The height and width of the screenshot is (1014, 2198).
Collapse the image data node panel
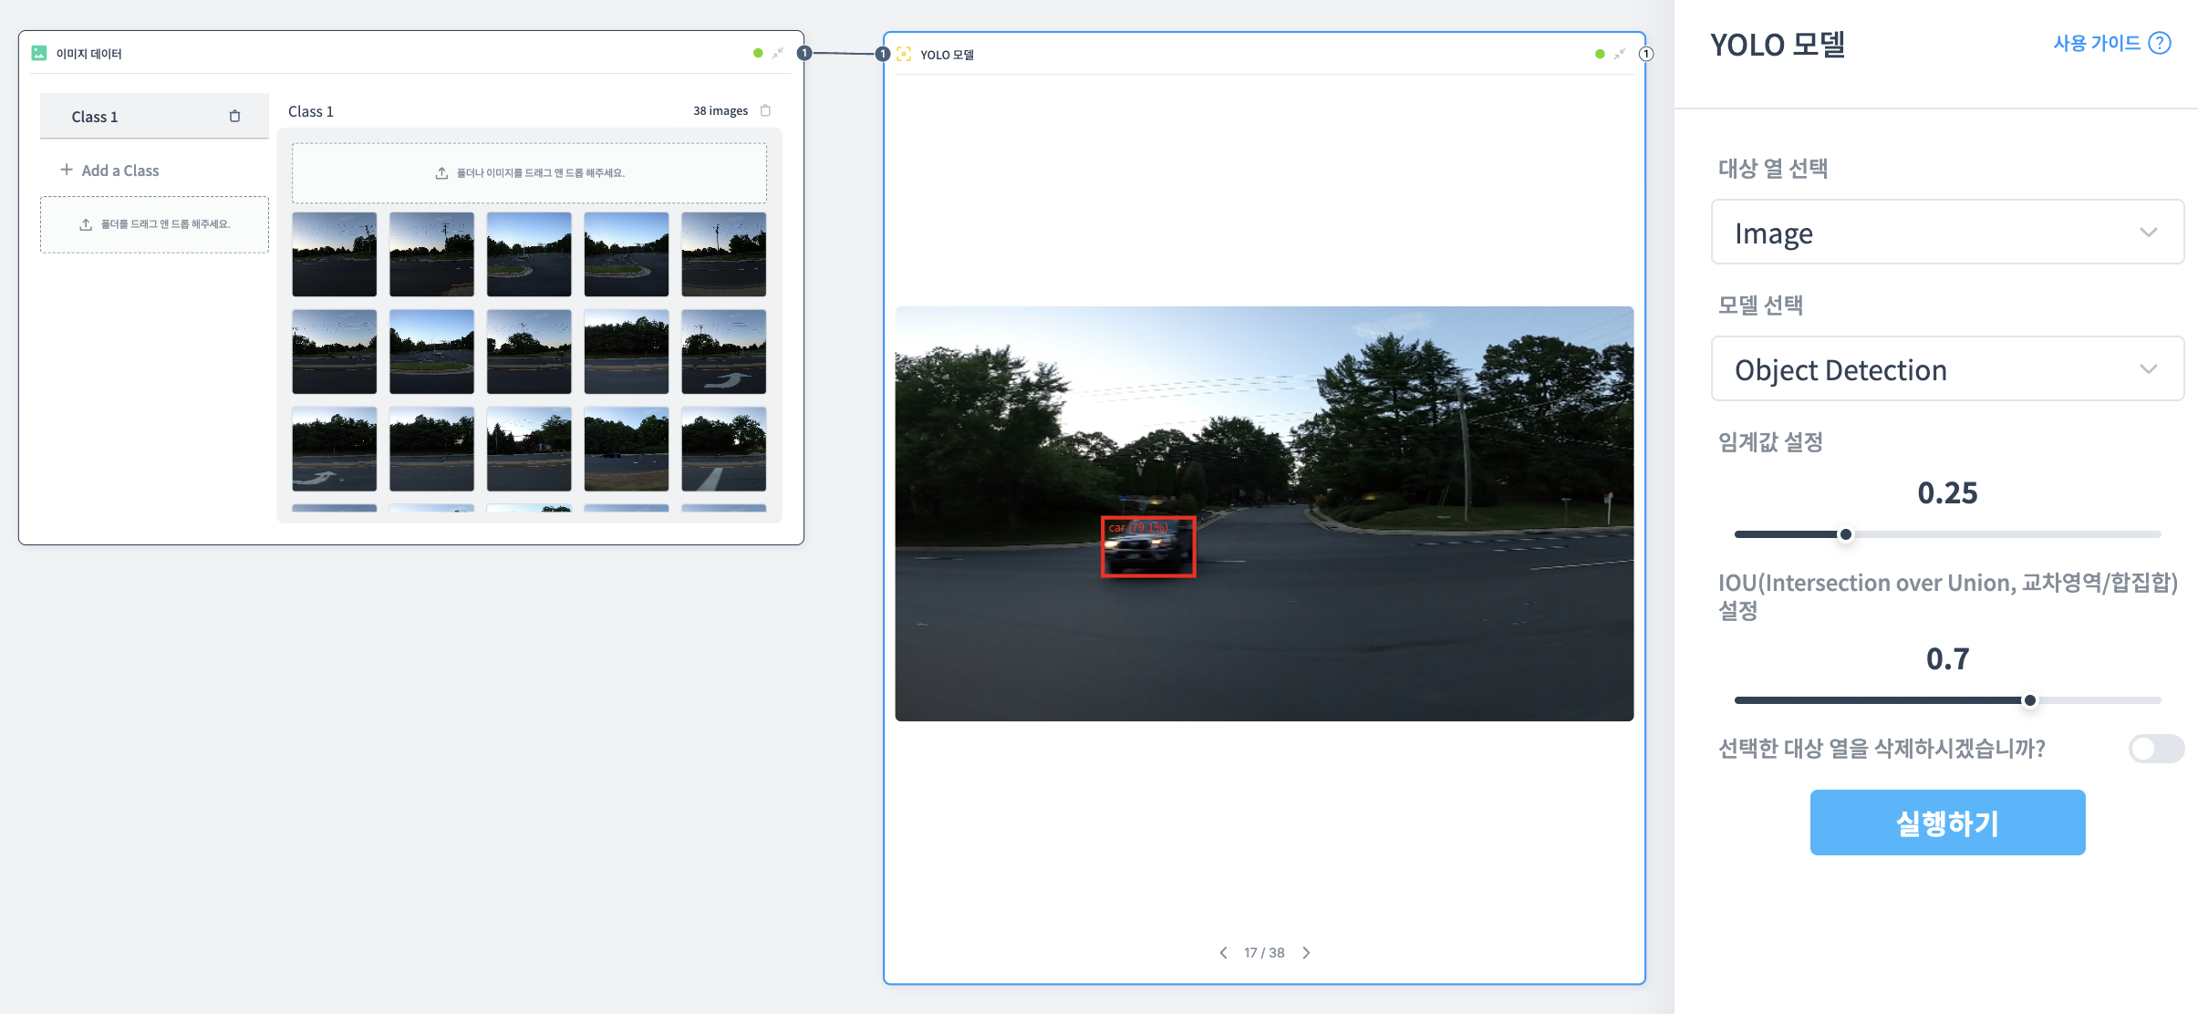[x=778, y=53]
